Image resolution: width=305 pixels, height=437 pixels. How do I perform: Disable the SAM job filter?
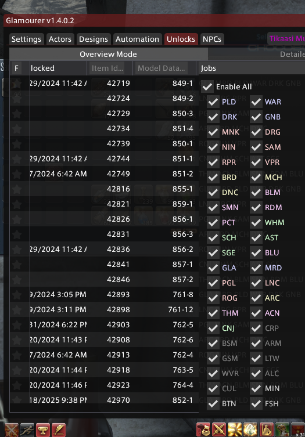(x=256, y=147)
